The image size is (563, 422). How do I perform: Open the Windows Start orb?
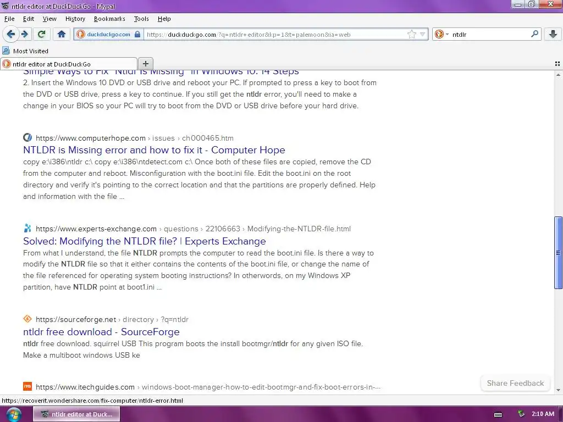(x=13, y=414)
